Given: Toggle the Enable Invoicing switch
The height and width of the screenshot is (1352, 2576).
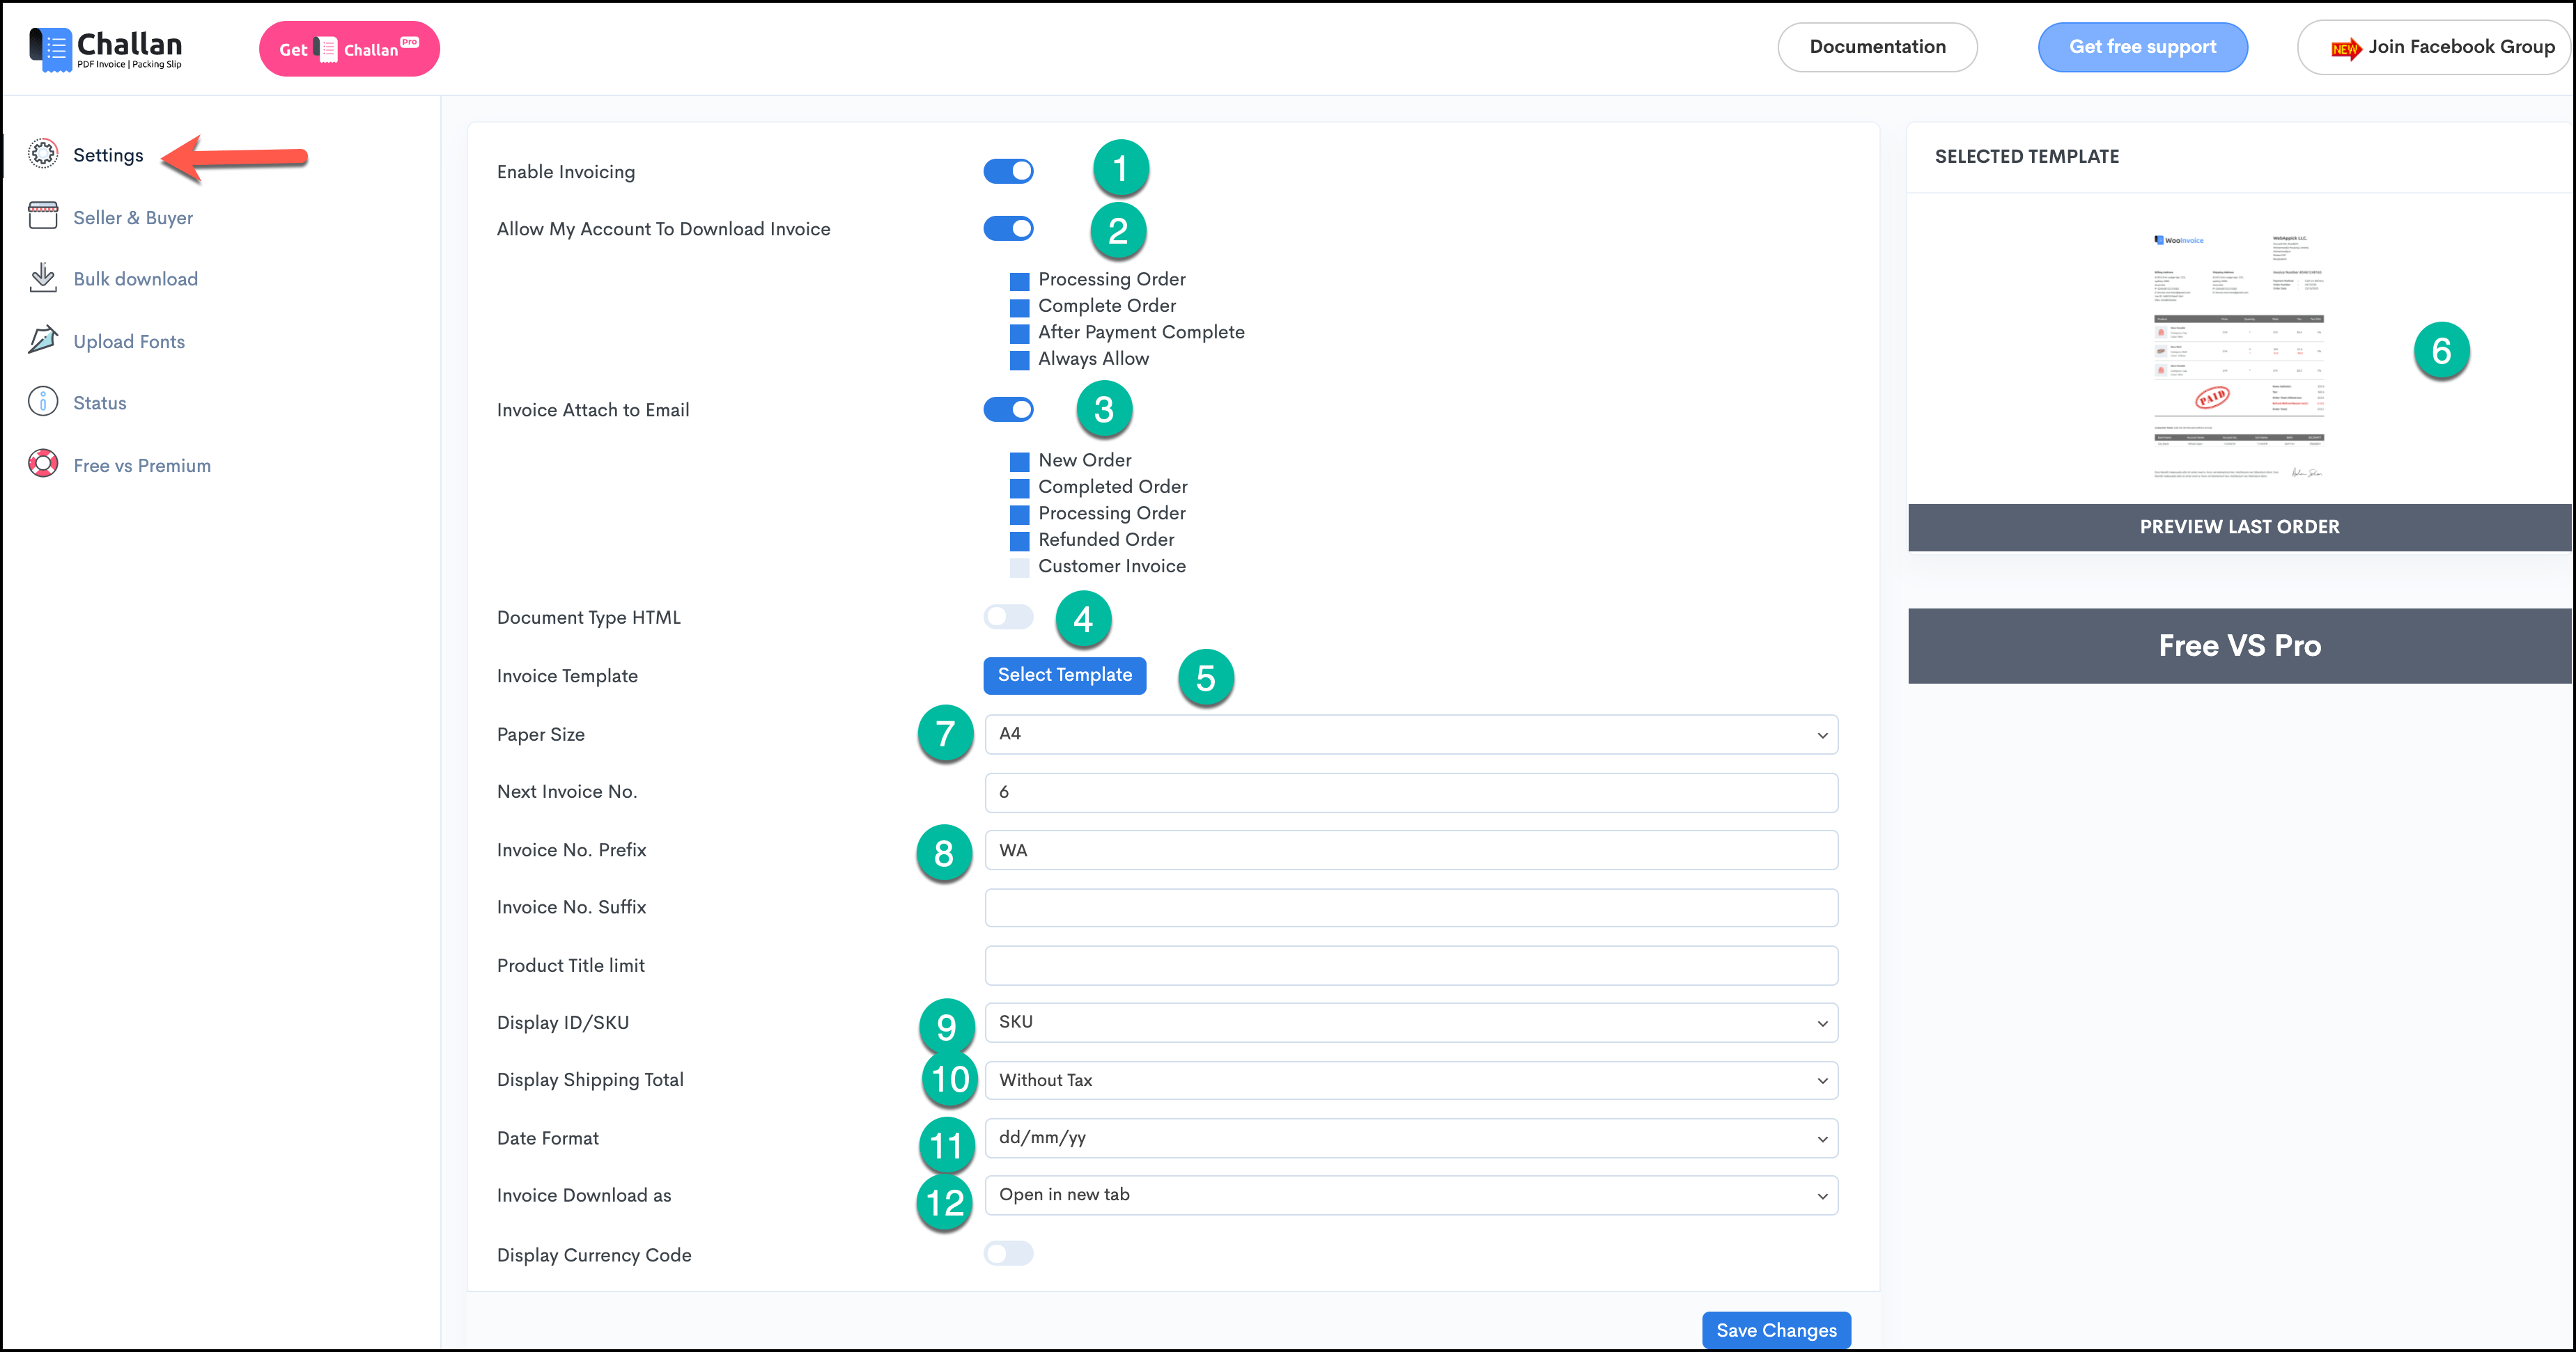Looking at the screenshot, I should [1008, 171].
